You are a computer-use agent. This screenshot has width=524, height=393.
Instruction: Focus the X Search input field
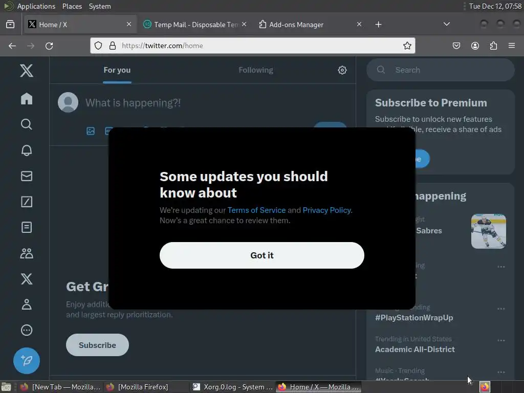(441, 70)
